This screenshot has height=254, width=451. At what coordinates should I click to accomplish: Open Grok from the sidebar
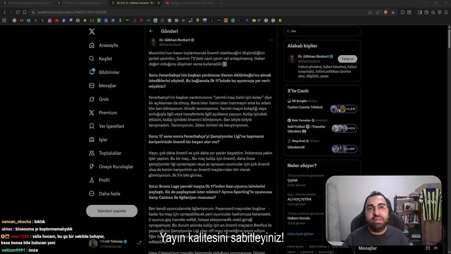(x=99, y=99)
